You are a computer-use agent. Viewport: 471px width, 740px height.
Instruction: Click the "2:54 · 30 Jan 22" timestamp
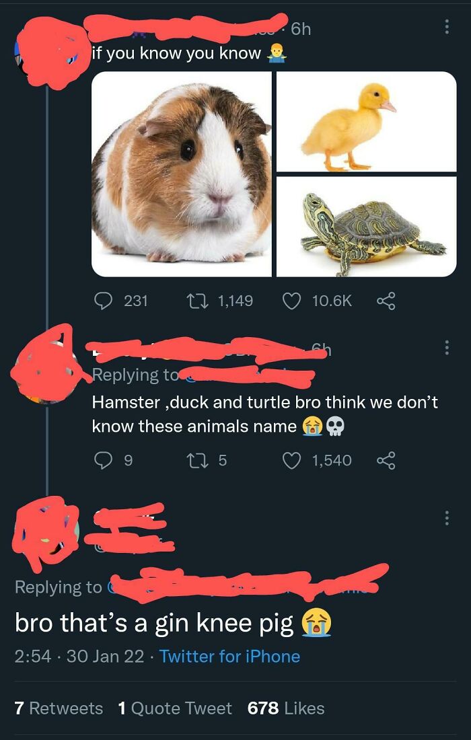[79, 657]
